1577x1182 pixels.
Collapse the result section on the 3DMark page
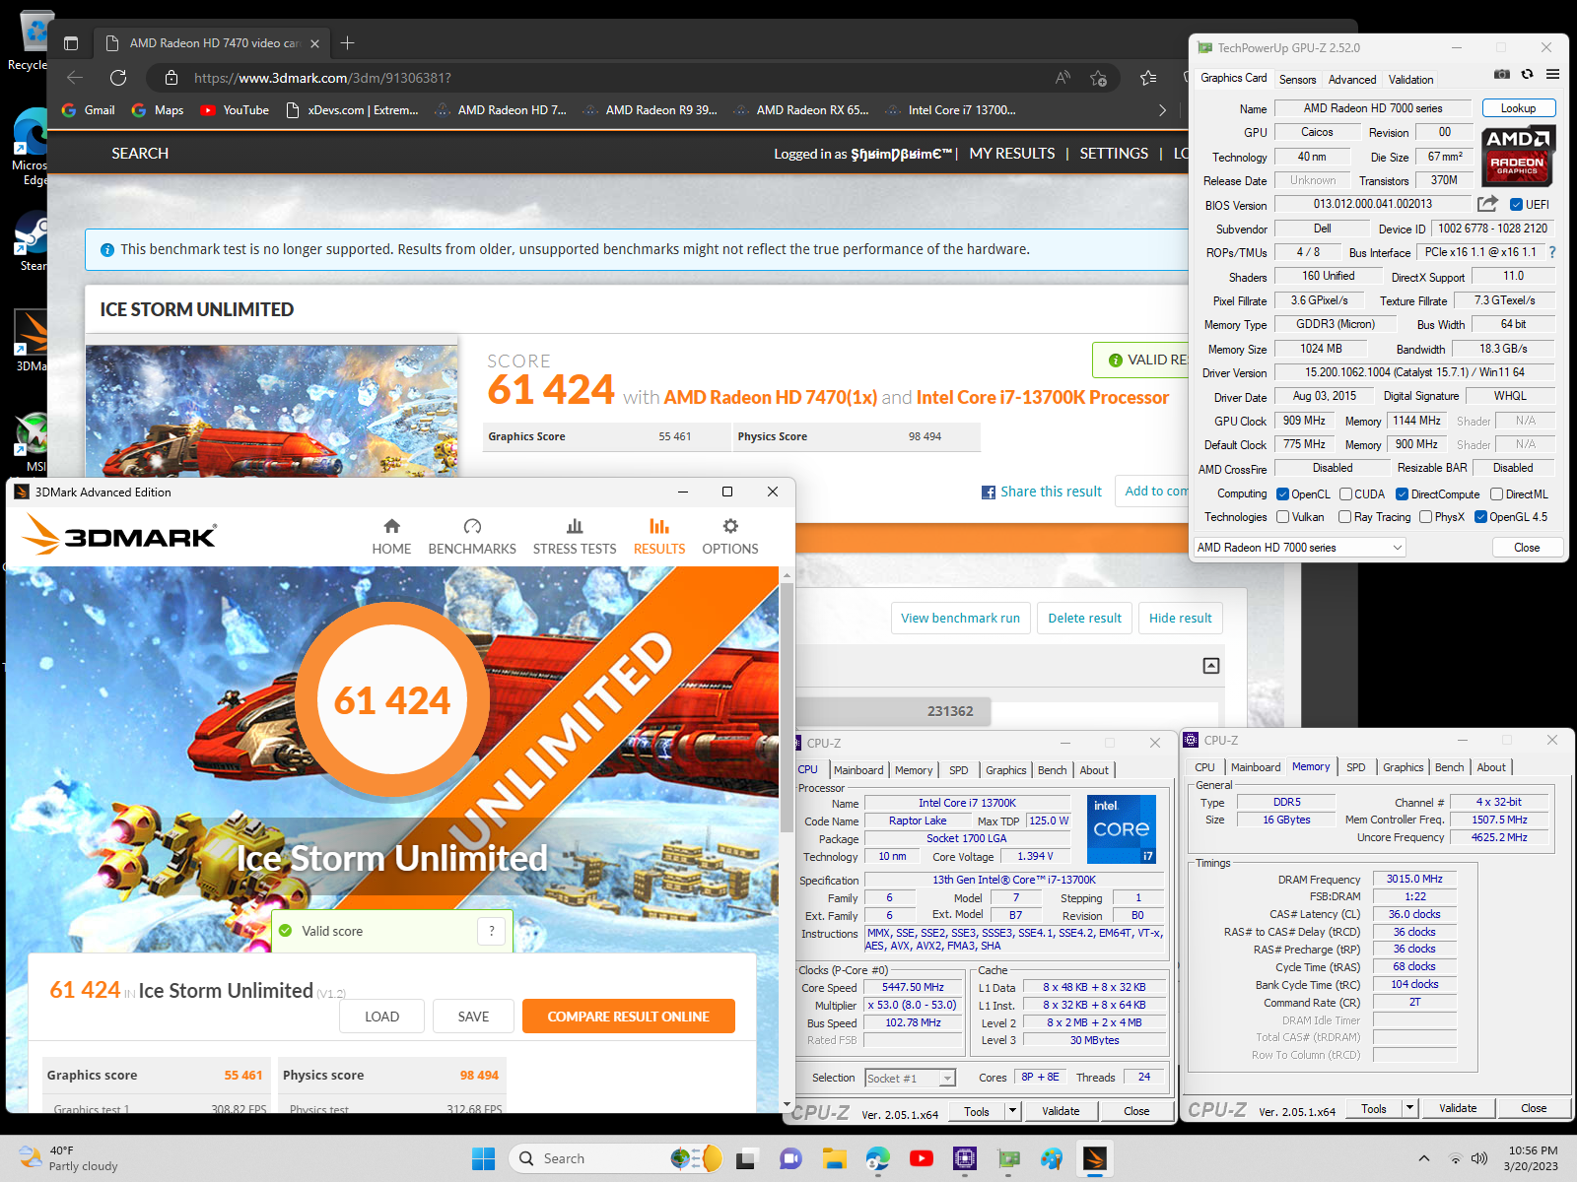click(x=1211, y=666)
